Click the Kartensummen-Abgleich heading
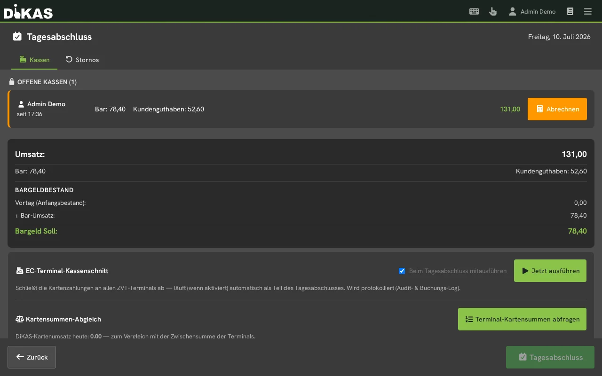Viewport: 602px width, 376px height. click(x=63, y=319)
